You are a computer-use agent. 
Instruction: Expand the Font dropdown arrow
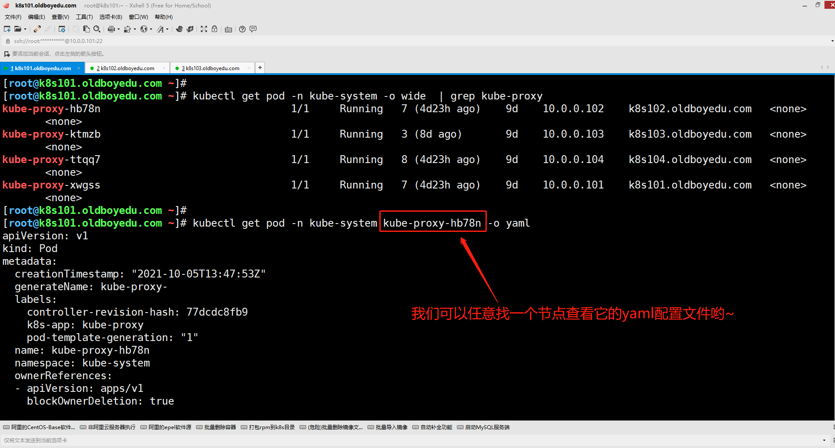(x=167, y=29)
